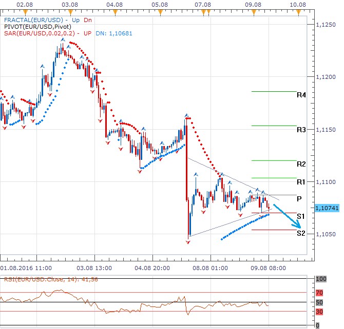Select the PIVOT(EUR/USD,Pivot) indicator label
The image size is (344, 329).
36,26
